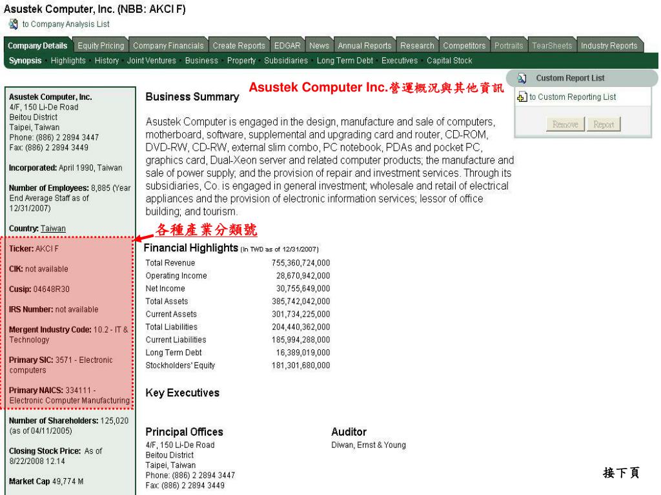Open 'to Company Analysis List' link
The width and height of the screenshot is (661, 495).
[x=66, y=24]
